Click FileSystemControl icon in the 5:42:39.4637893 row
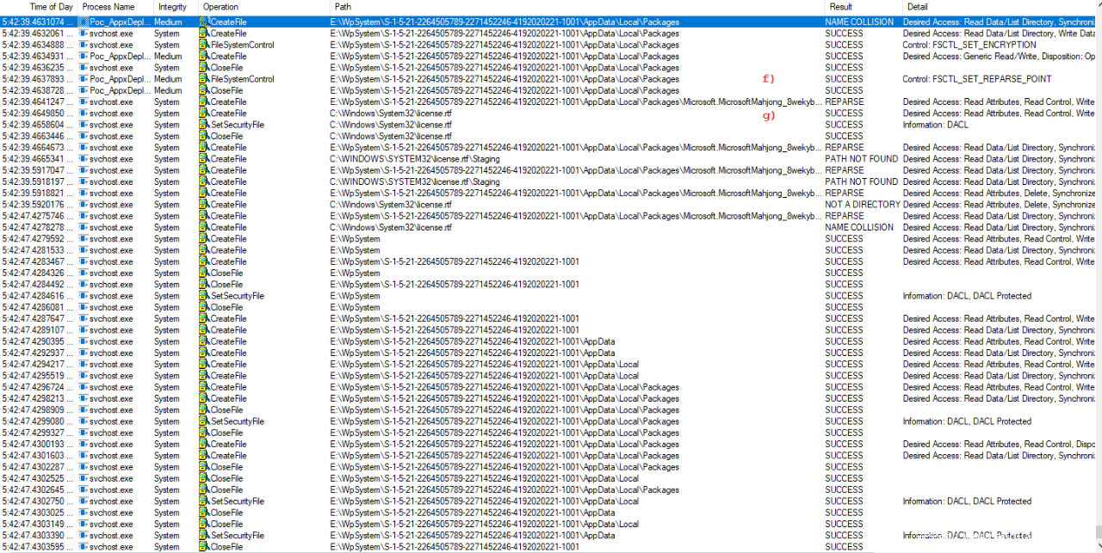Screen dimensions: 1102x553 [204, 79]
